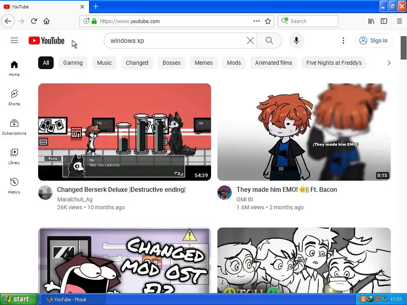
Task: Show site information icon in address bar
Action: point(86,21)
